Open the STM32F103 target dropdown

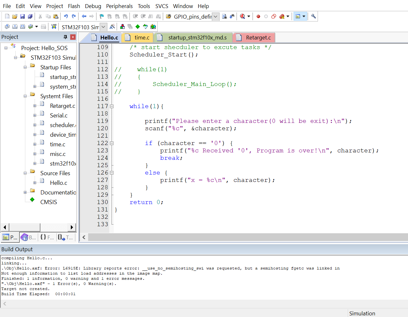click(103, 27)
